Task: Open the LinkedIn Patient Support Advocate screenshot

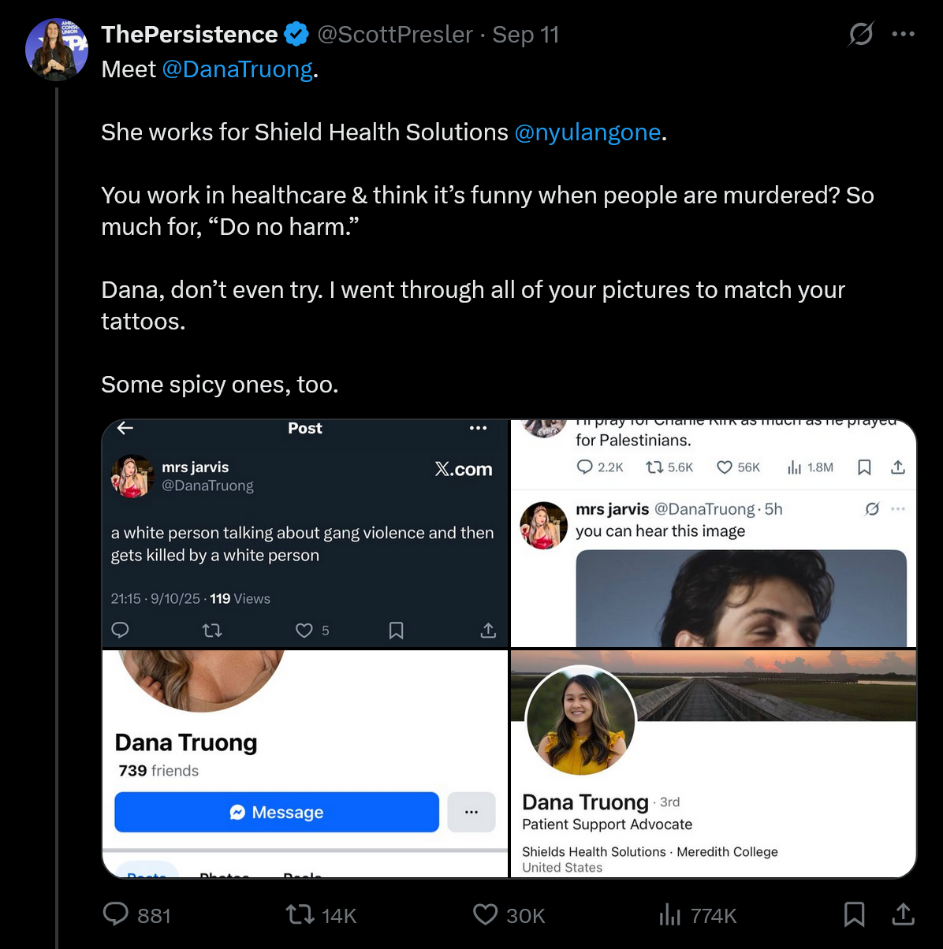Action: pos(714,763)
